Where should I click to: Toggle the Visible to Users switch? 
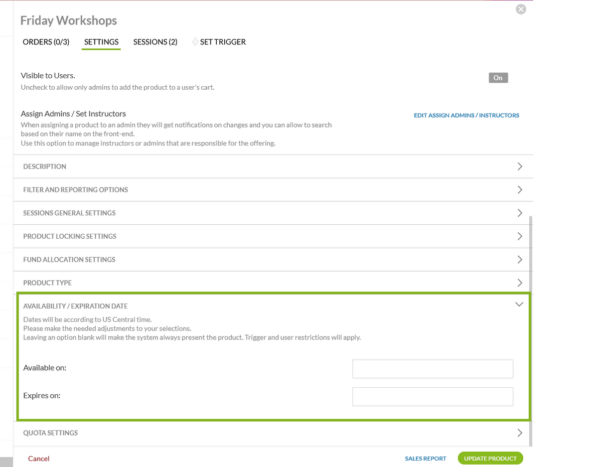(498, 78)
